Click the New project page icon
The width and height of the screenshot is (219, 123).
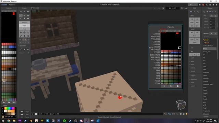pyautogui.click(x=210, y=4)
